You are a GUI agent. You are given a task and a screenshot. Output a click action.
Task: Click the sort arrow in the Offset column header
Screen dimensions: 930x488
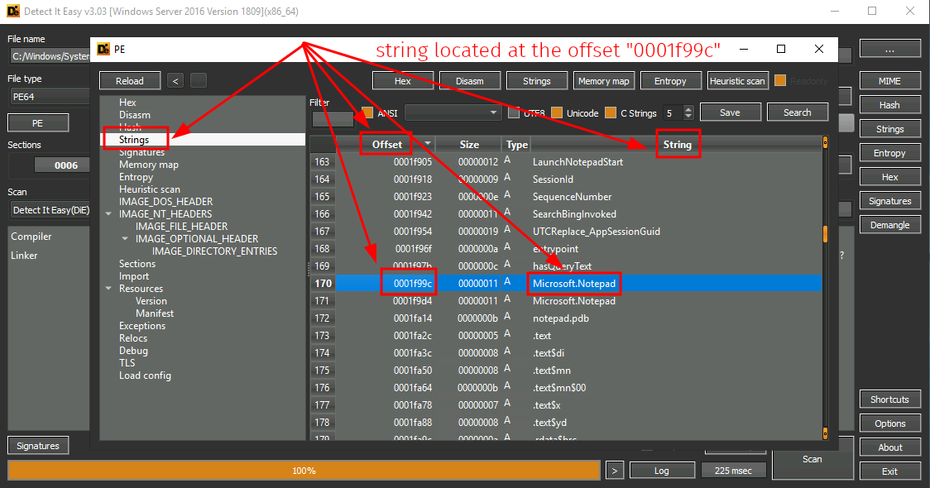pos(427,145)
